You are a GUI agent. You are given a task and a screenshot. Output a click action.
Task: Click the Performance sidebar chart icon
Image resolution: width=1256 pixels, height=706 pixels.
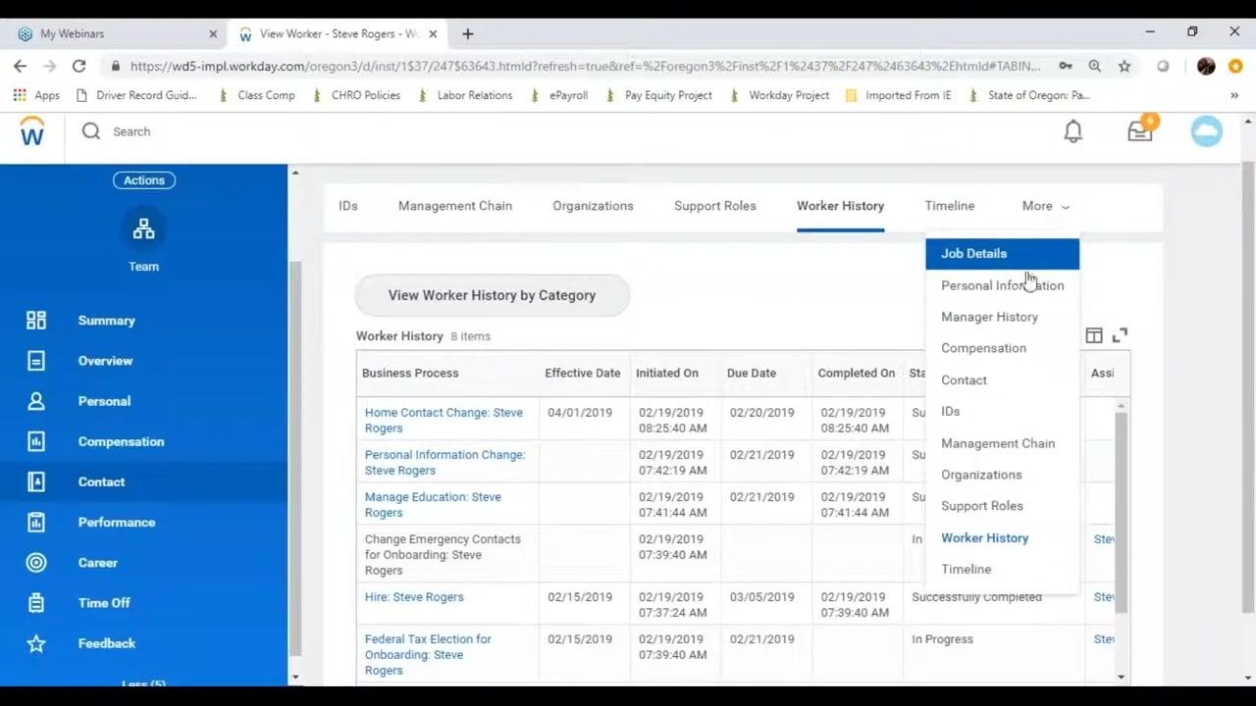(x=36, y=522)
